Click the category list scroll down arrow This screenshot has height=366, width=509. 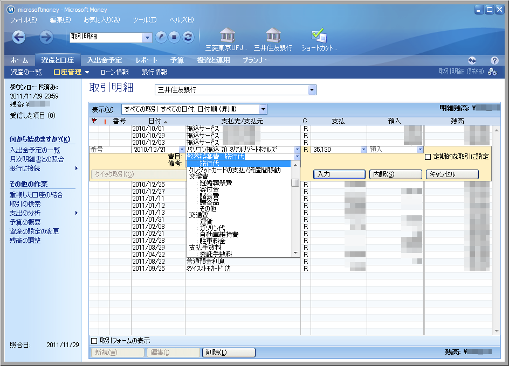tap(295, 253)
